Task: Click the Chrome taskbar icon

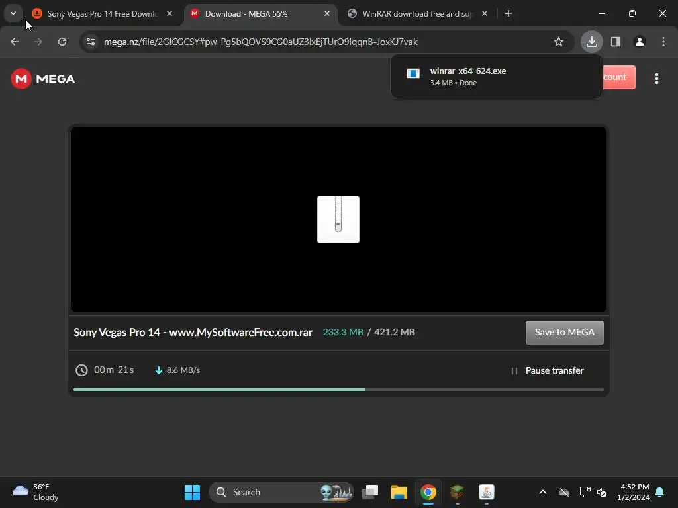Action: tap(428, 492)
